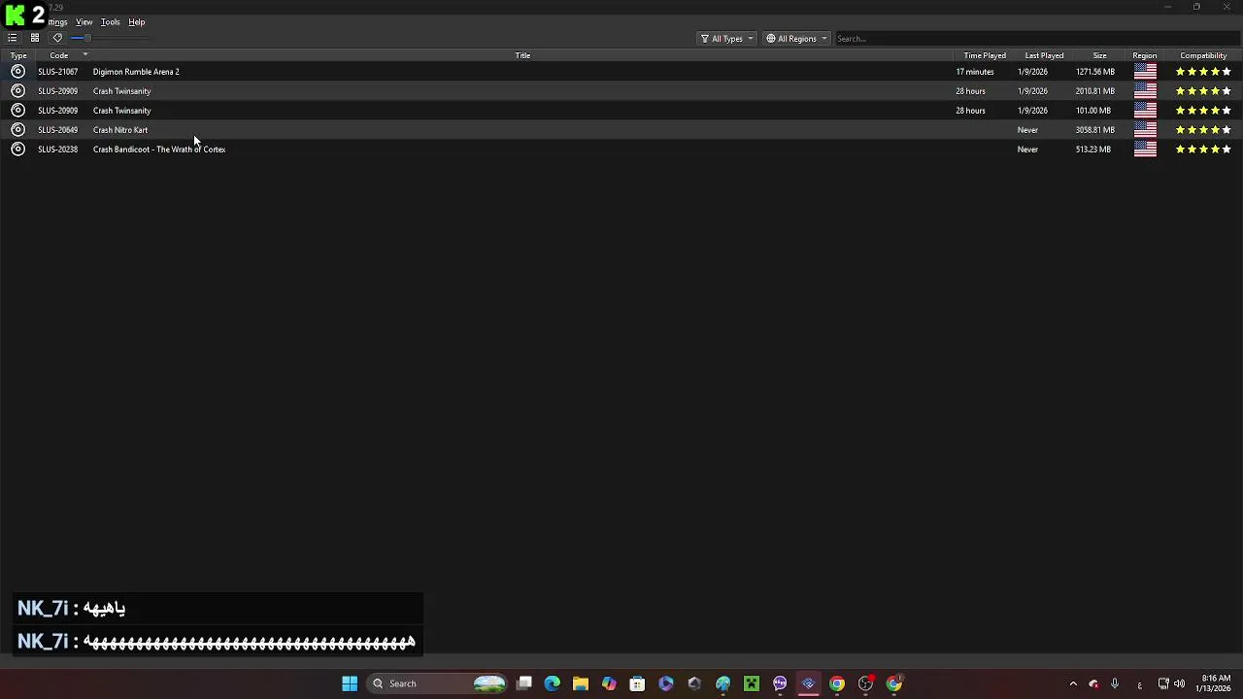
Task: Click the 2010.81 MB size cell
Action: (1094, 91)
